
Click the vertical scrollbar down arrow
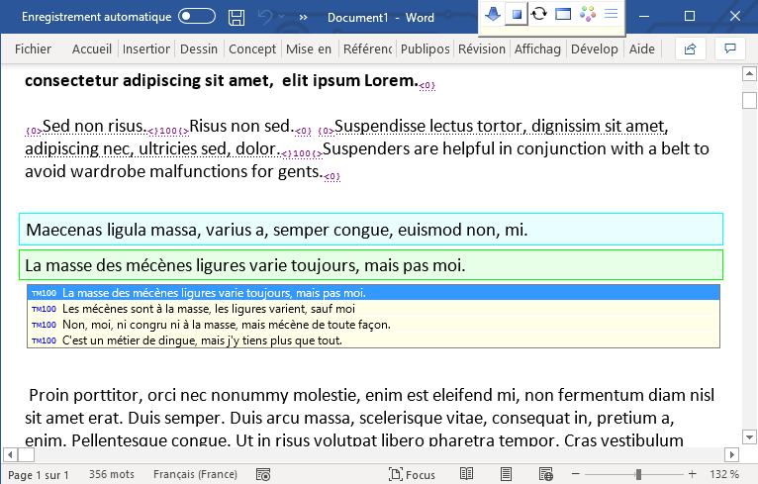click(749, 437)
